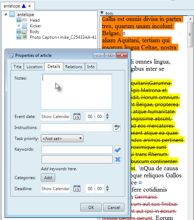Click the OK button
Screen dimensions: 194x220
click(91, 207)
